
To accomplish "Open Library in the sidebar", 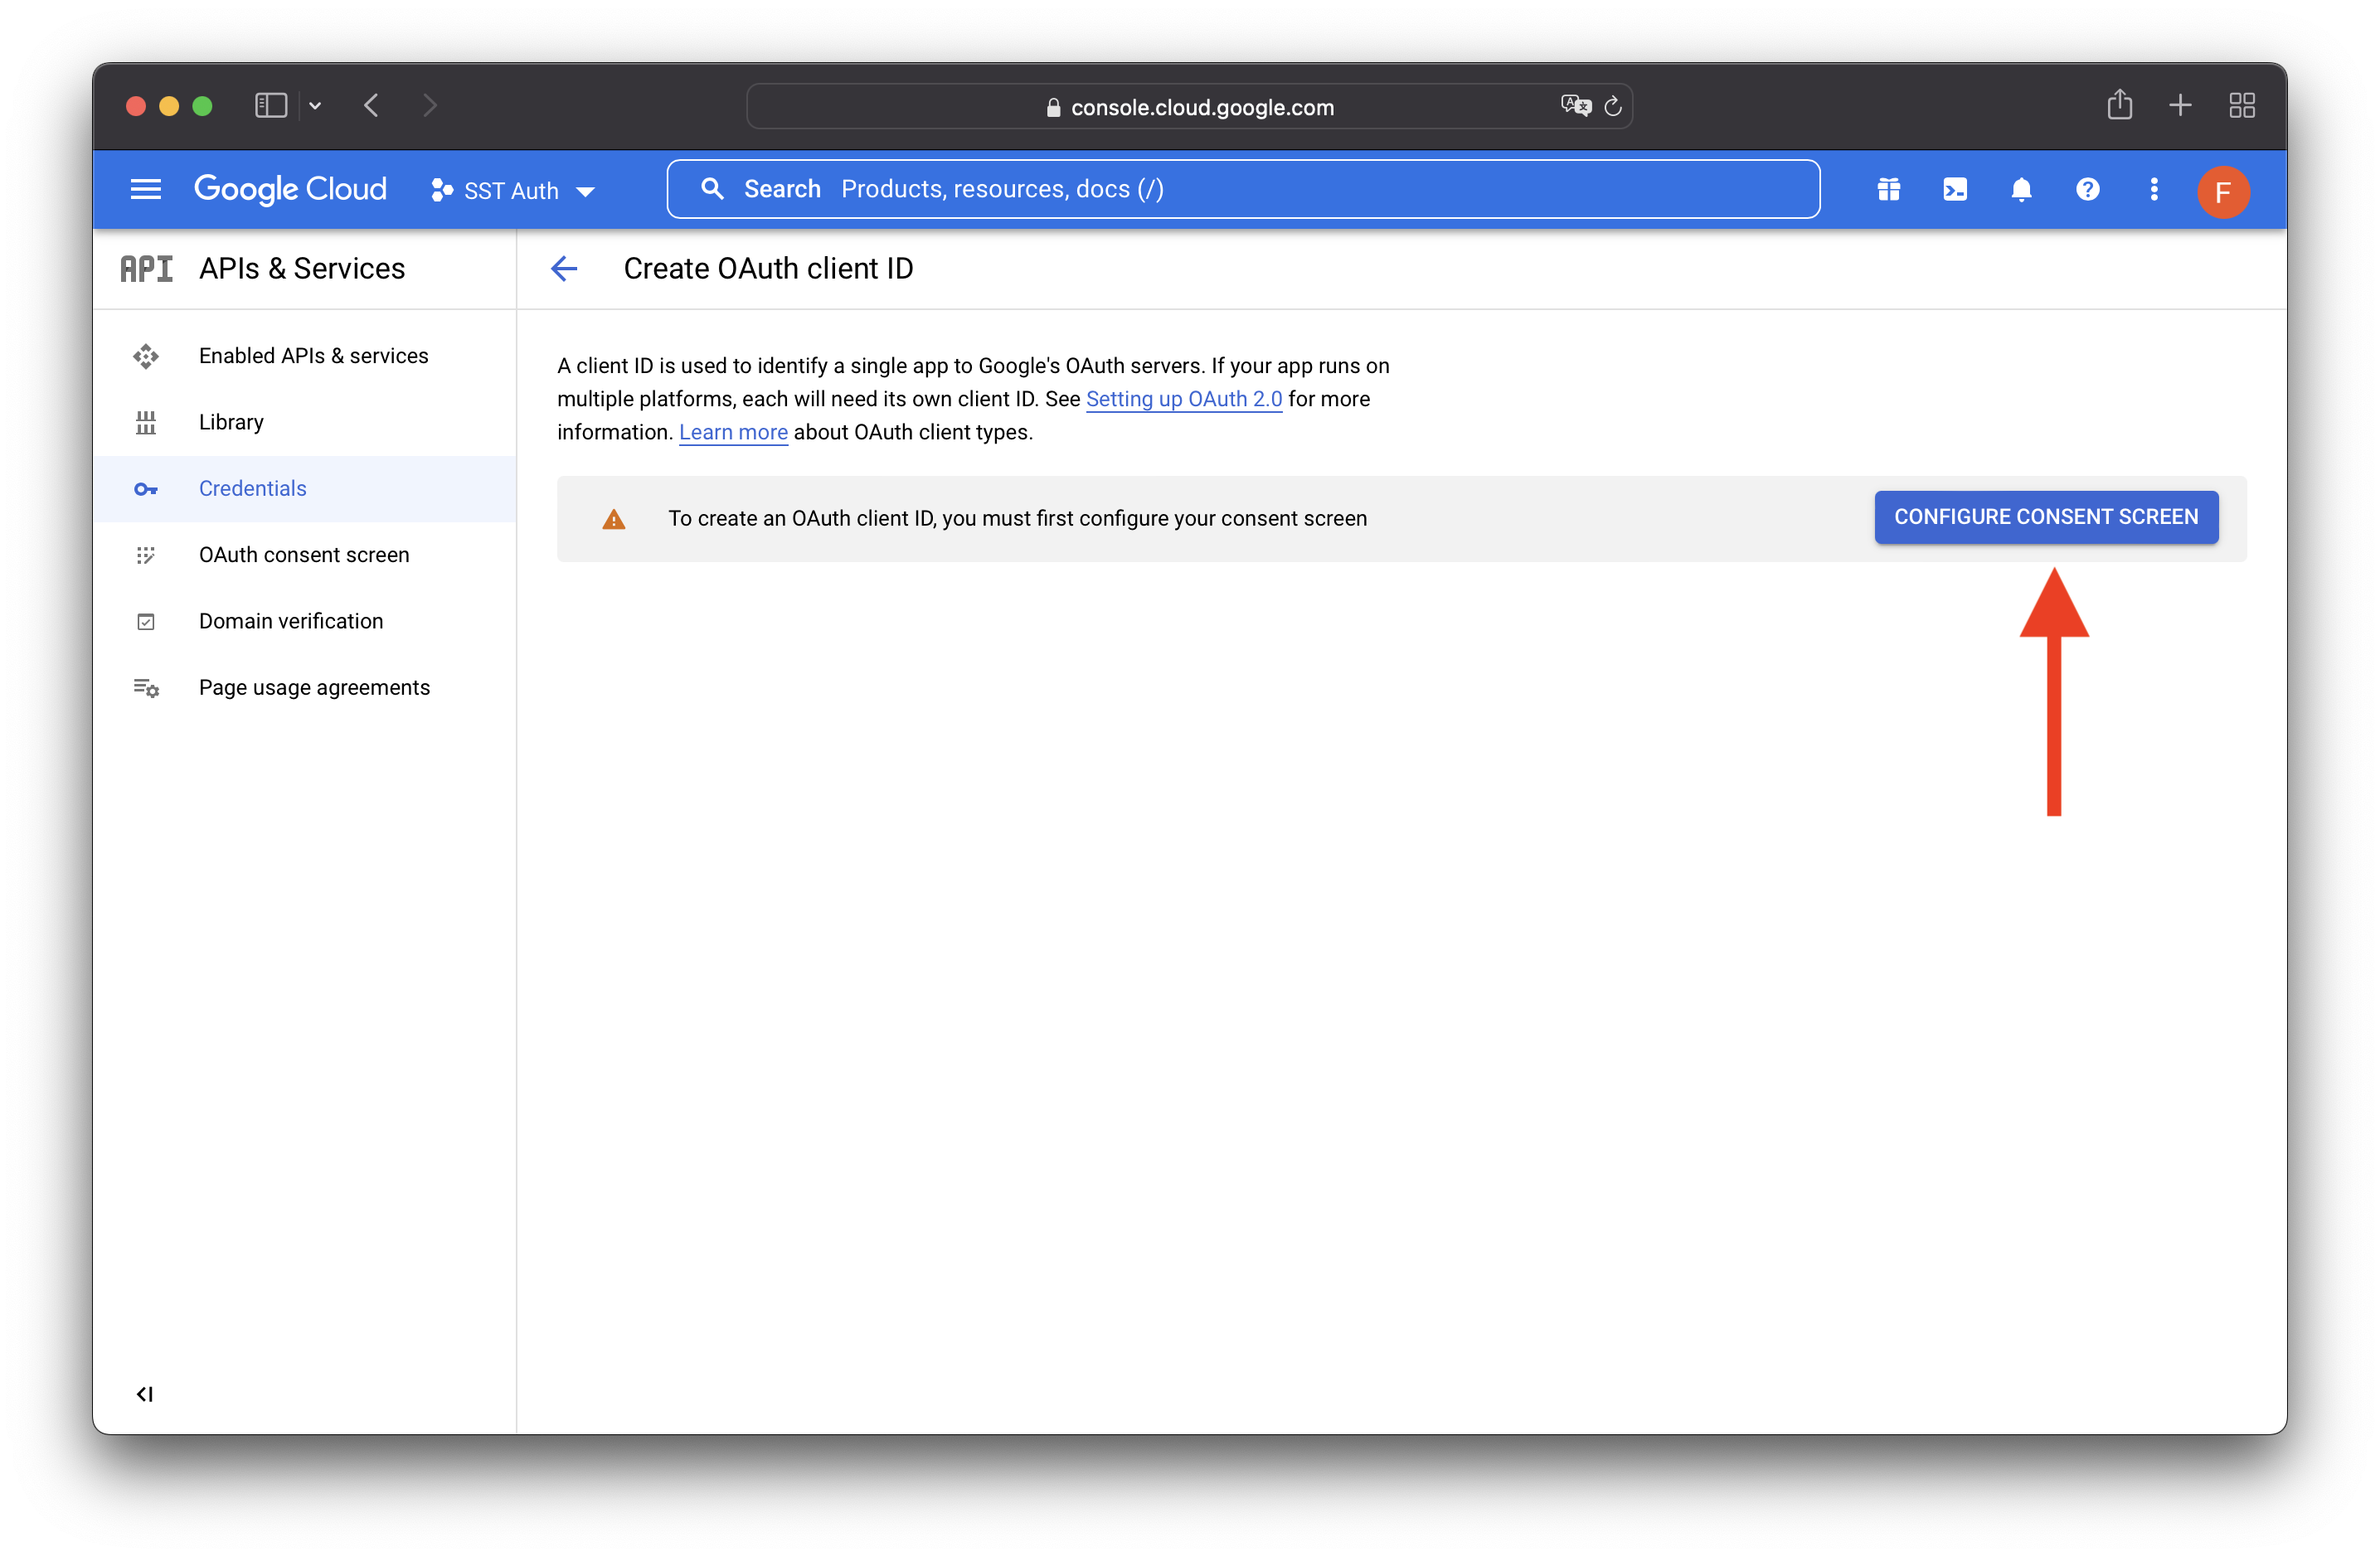I will (x=305, y=422).
